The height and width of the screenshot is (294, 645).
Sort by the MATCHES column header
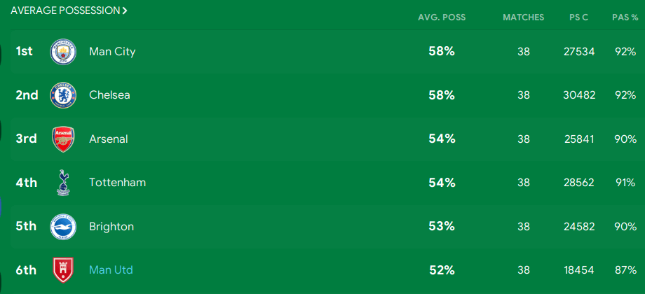523,17
